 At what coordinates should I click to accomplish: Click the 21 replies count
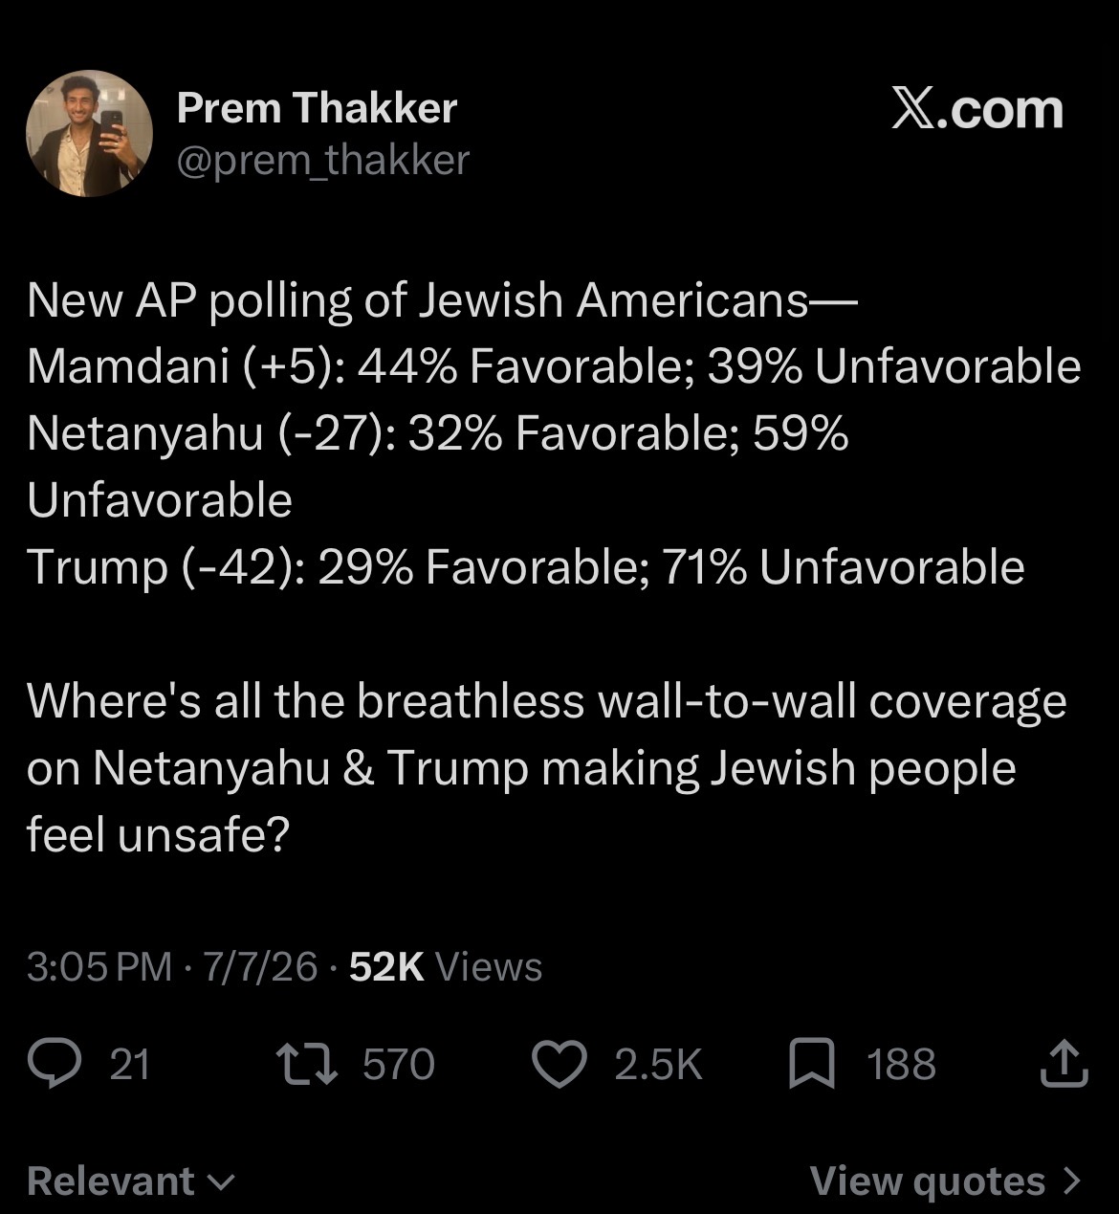click(x=130, y=1064)
